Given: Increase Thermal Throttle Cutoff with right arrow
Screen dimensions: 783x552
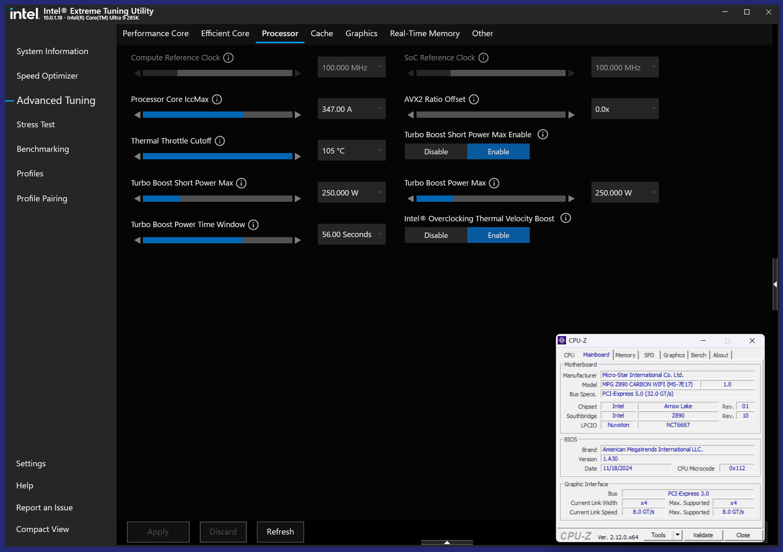Looking at the screenshot, I should 298,156.
